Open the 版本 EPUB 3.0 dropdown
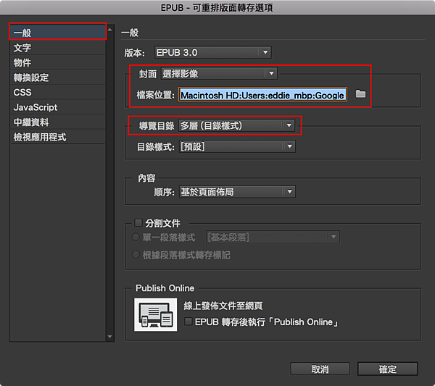The height and width of the screenshot is (386, 435). pyautogui.click(x=212, y=52)
